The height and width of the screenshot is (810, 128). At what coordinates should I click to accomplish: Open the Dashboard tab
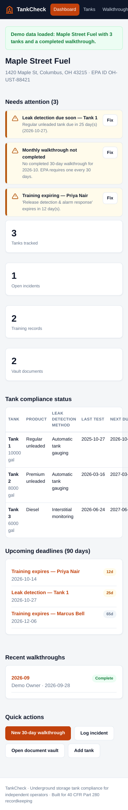pyautogui.click(x=65, y=10)
